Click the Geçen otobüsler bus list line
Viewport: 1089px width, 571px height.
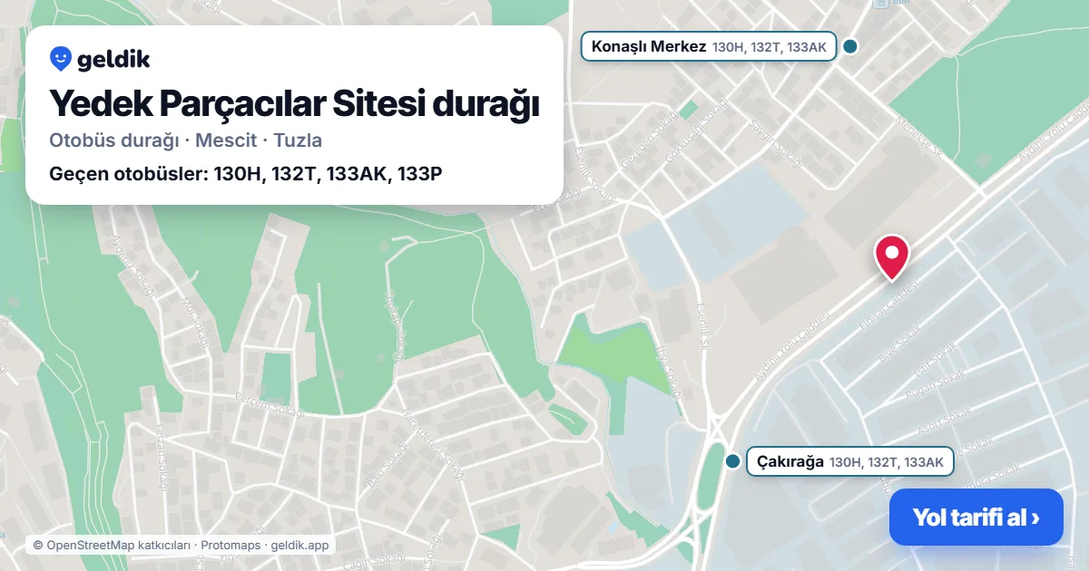point(246,173)
